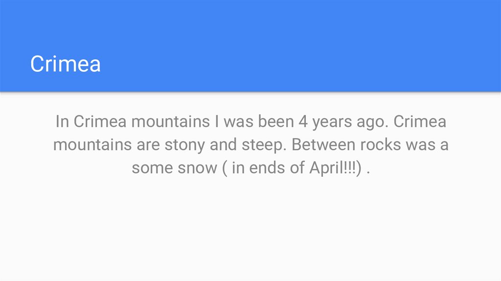Click the word "In" starting the paragraph
The height and width of the screenshot is (281, 501).
pyautogui.click(x=62, y=121)
